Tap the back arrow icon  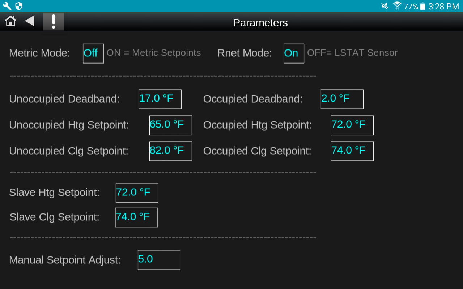tap(30, 21)
